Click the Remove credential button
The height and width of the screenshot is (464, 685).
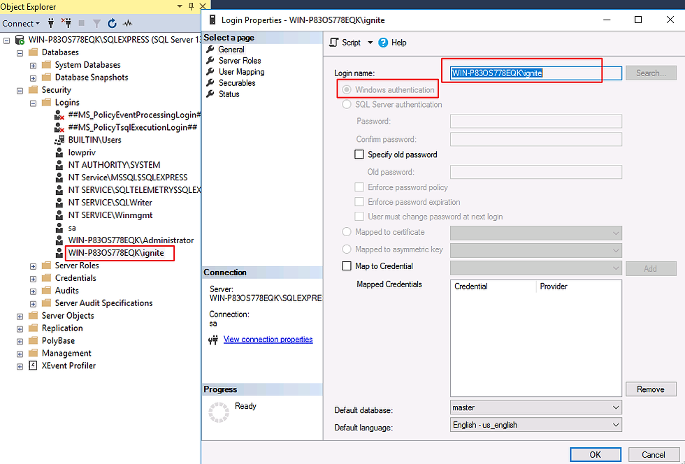(x=651, y=389)
